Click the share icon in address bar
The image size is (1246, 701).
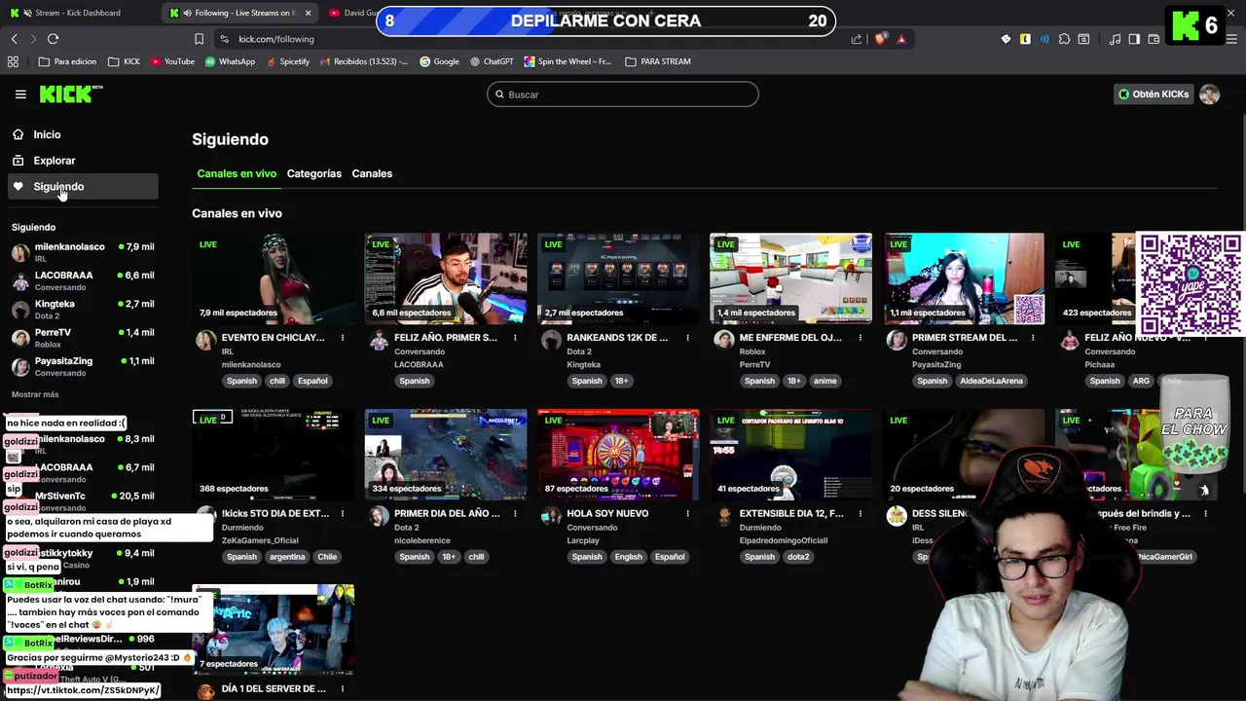click(x=856, y=39)
